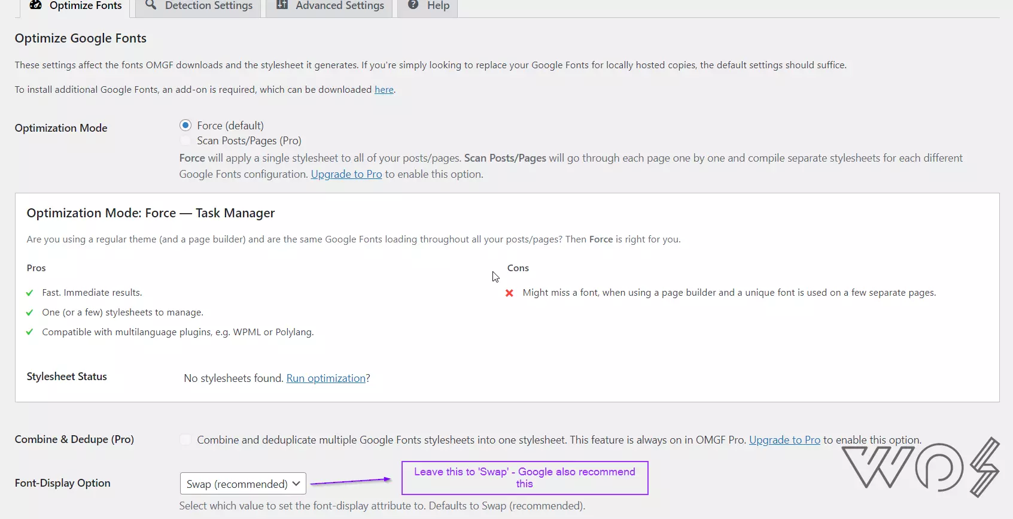Click the 'Compatible with multilanguage plugins' text
This screenshot has width=1013, height=519.
tap(178, 332)
